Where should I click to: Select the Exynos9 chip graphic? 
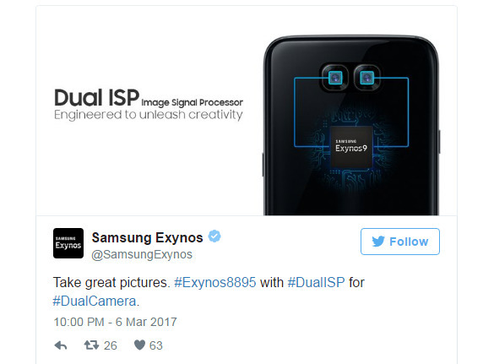tap(351, 147)
